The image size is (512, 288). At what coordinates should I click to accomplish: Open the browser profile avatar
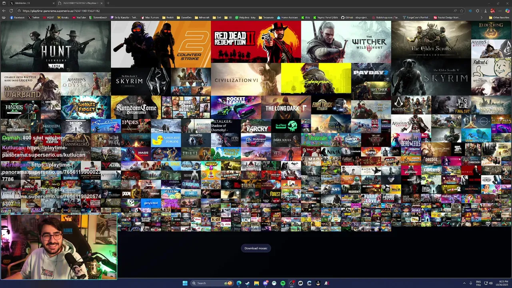click(493, 11)
